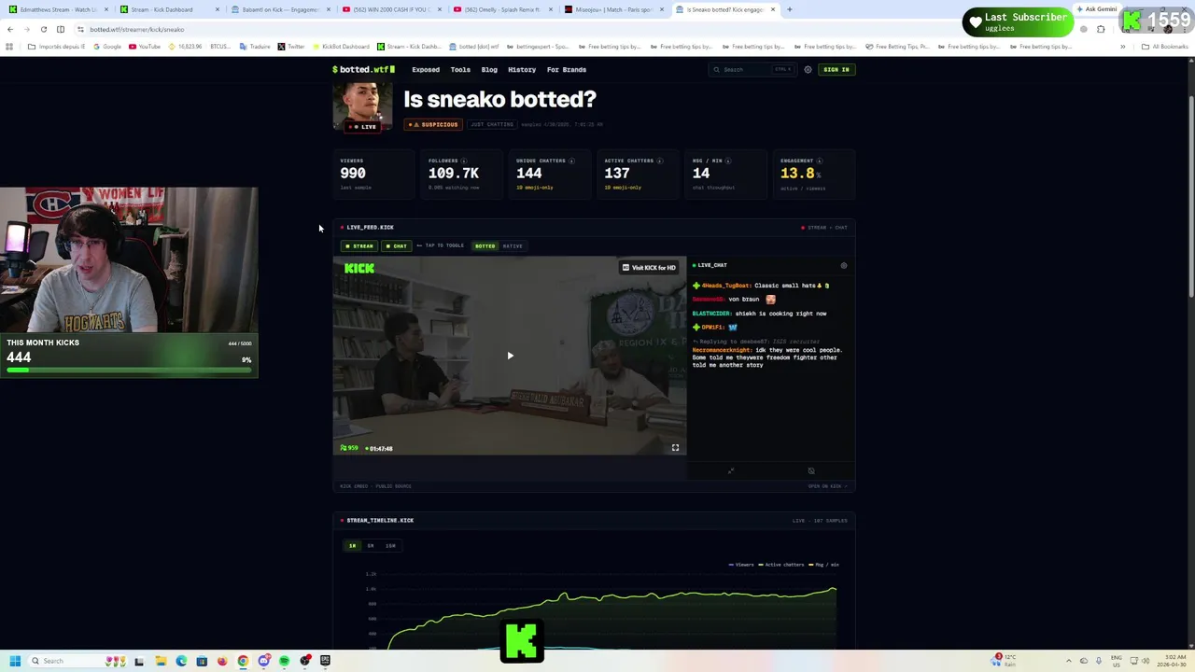Open All Bookmarks folder
1195x672 pixels.
tap(1163, 46)
